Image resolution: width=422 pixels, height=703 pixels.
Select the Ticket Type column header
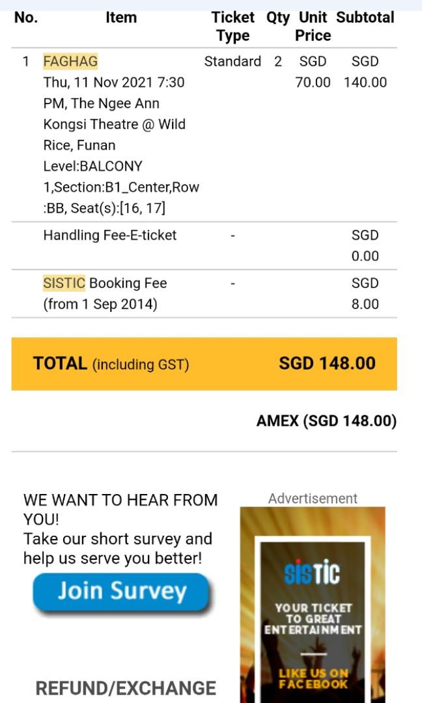233,26
